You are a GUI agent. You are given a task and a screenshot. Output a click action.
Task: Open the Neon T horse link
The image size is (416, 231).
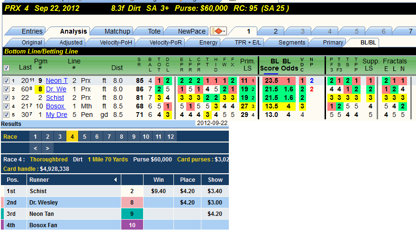57,80
